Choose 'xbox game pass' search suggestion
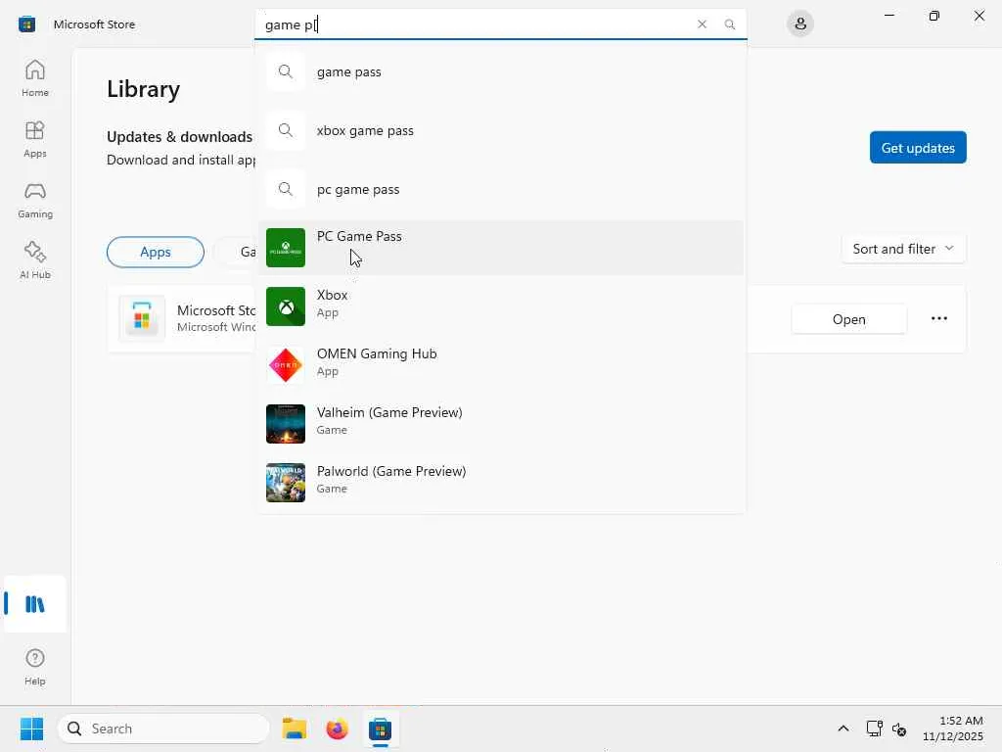The image size is (1002, 752). (500, 130)
